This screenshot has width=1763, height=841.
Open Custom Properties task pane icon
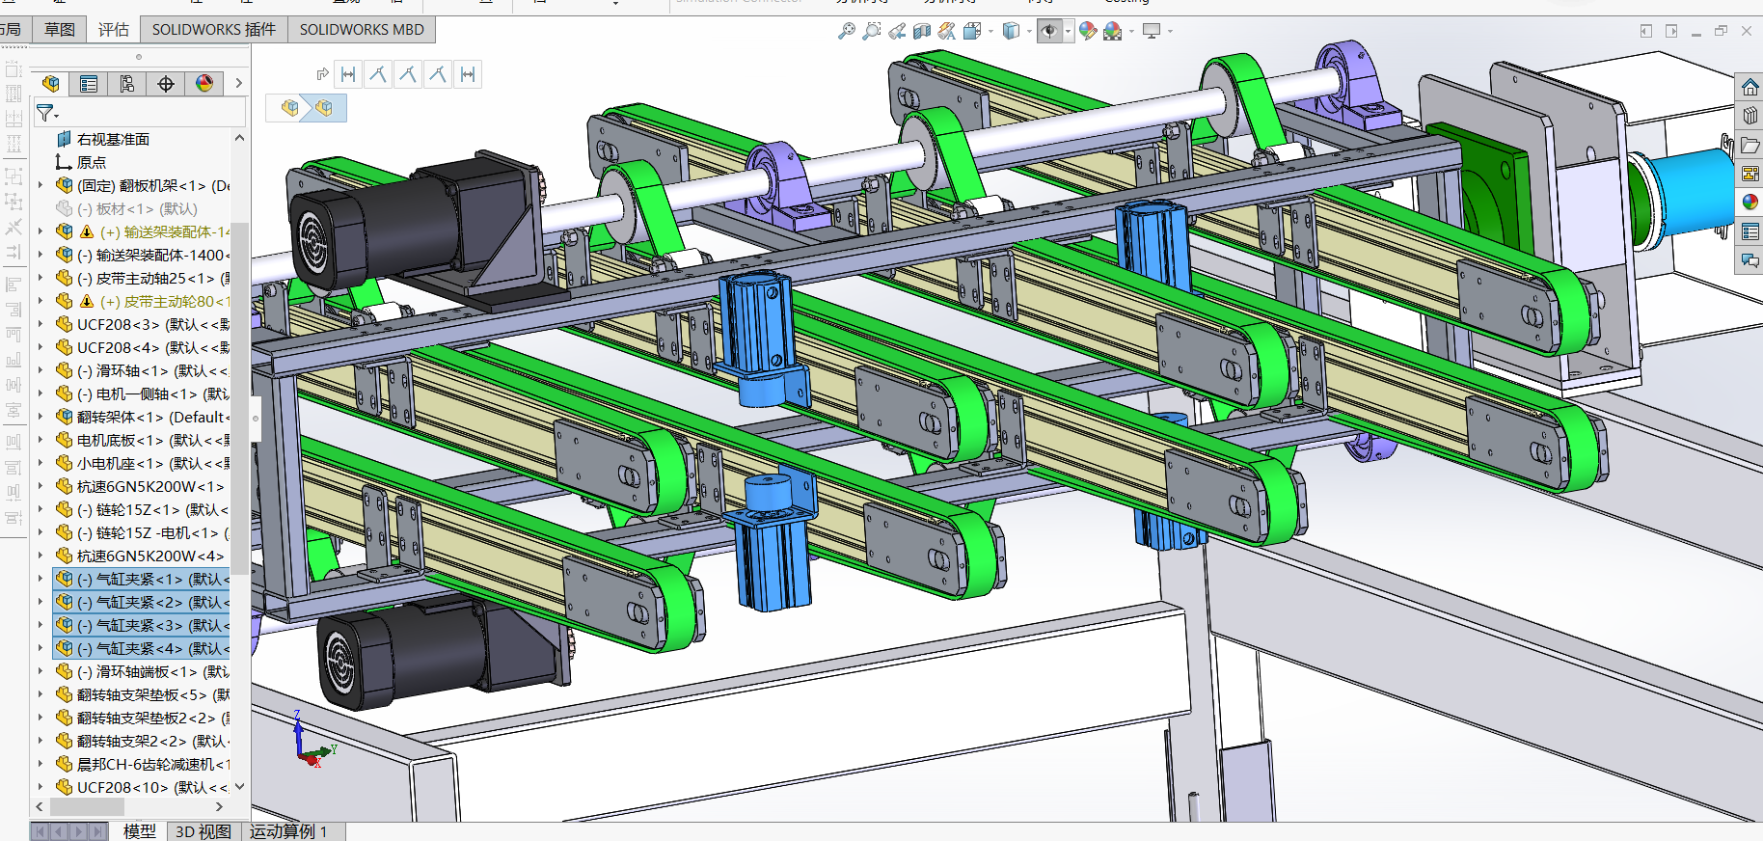[x=1749, y=231]
